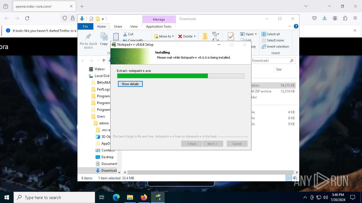
Task: Click the Explorer Forward navigation arrow
Action: [91, 61]
